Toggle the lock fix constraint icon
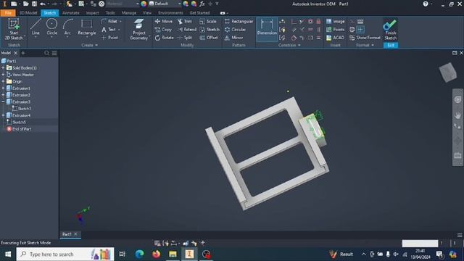The height and width of the screenshot is (261, 464). coord(318,21)
